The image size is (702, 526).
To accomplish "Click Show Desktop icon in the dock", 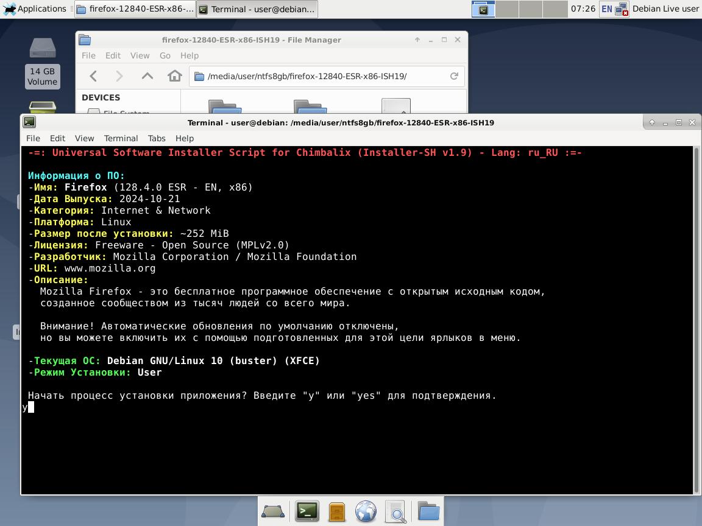I will tap(272, 511).
